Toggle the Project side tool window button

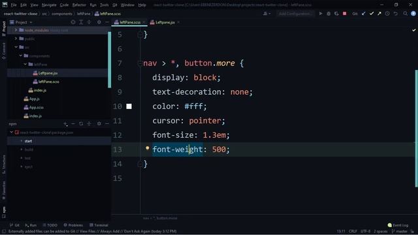4,28
